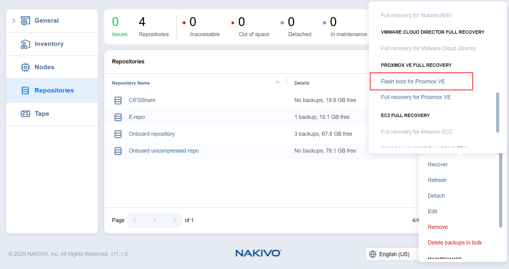This screenshot has width=509, height=269.
Task: Open the Onboard repository link
Action: (x=151, y=134)
